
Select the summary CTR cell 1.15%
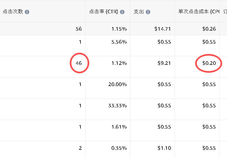click(119, 29)
